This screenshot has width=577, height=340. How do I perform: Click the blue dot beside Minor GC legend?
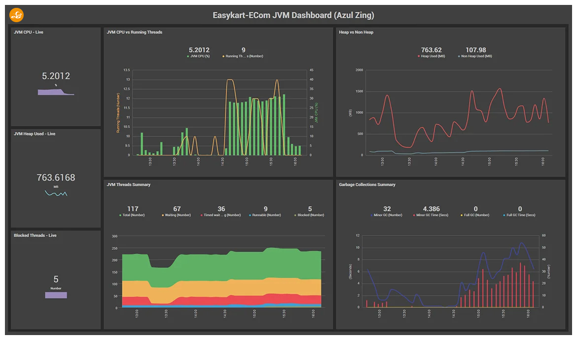pos(371,215)
